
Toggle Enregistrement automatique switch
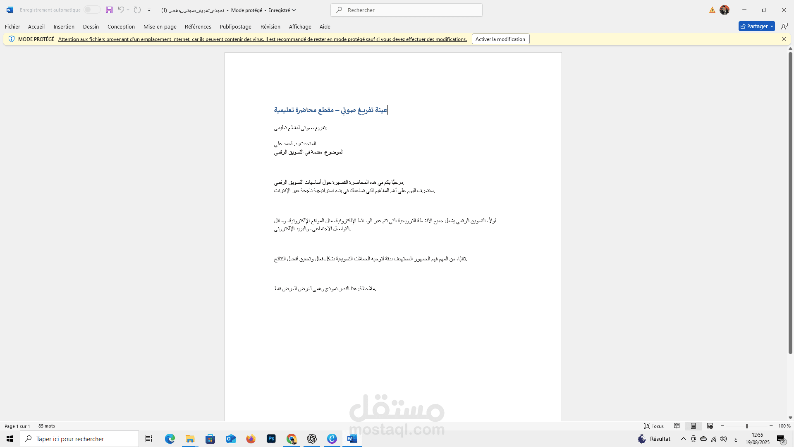(92, 10)
